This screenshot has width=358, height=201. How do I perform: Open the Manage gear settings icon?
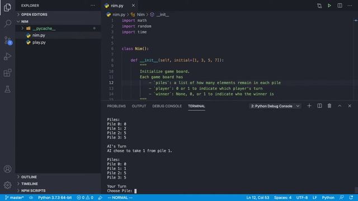[x=7, y=185]
